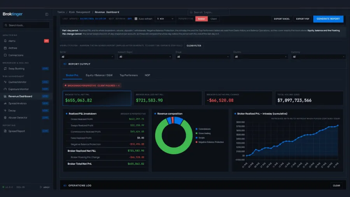This screenshot has width=350, height=197.
Task: Open Archive in the sidebar
Action: [x=26, y=48]
